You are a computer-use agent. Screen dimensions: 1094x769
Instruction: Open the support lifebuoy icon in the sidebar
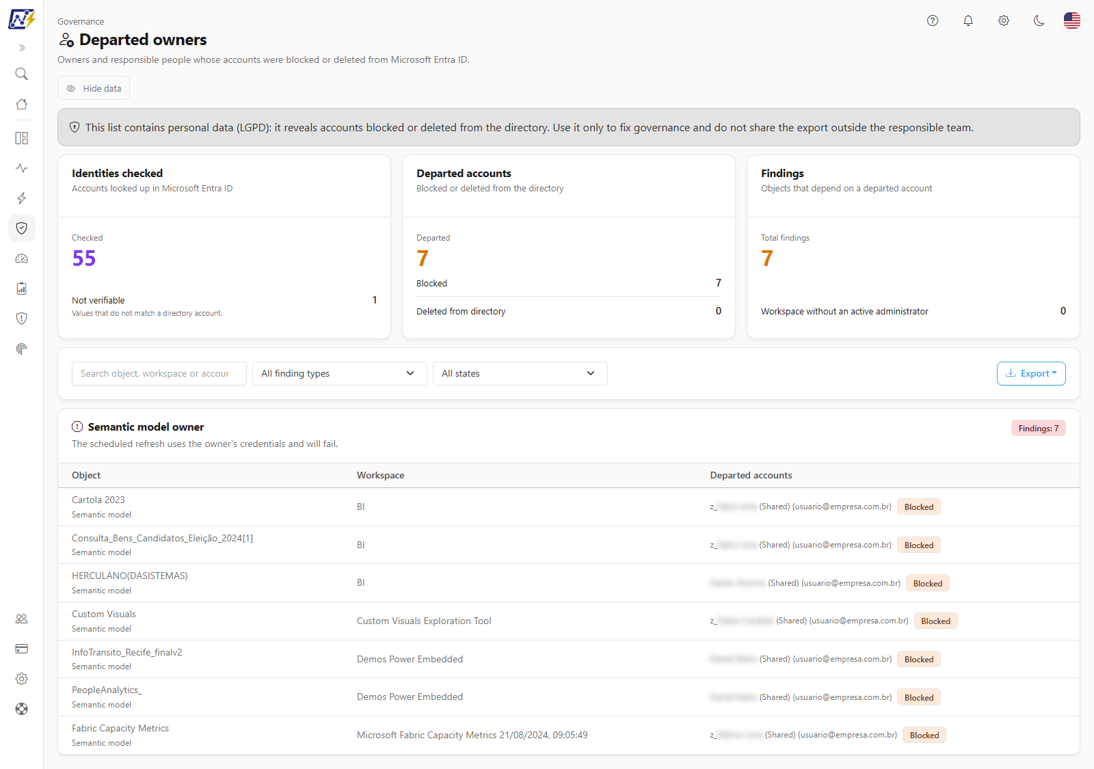click(22, 709)
